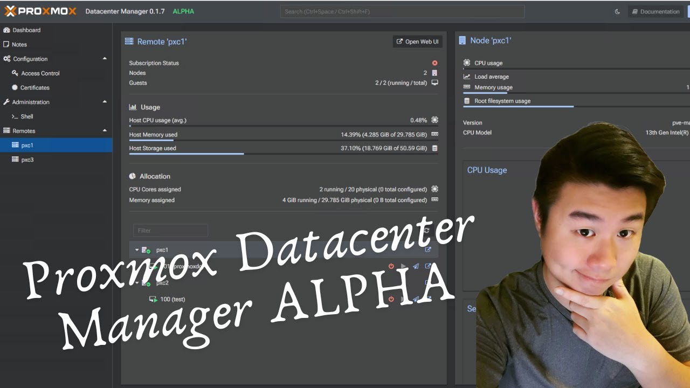Screen dimensions: 690x388
Task: Click the Administration wrench icon
Action: pos(6,102)
